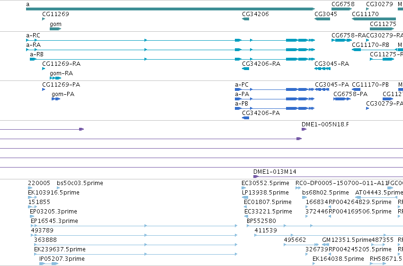This screenshot has height=266, width=403.
Task: Select the EC30552.5prime EST
Action: [x=244, y=188]
